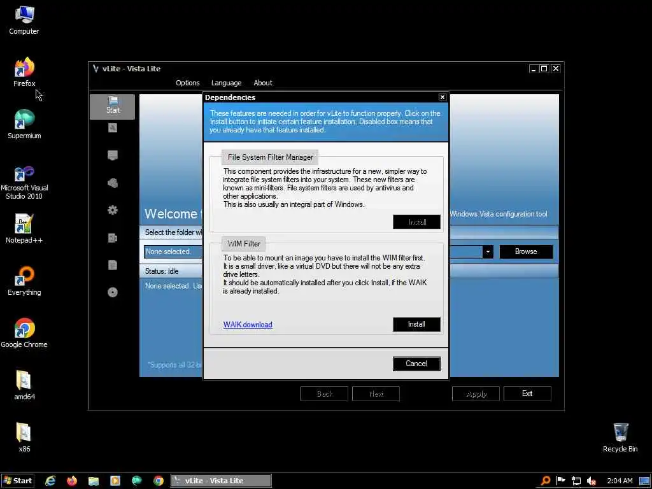This screenshot has height=489, width=652.
Task: Close the Dependencies dialog with X
Action: pos(443,97)
